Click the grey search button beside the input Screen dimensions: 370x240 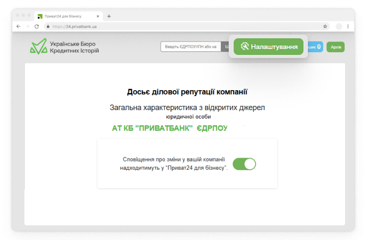(225, 47)
